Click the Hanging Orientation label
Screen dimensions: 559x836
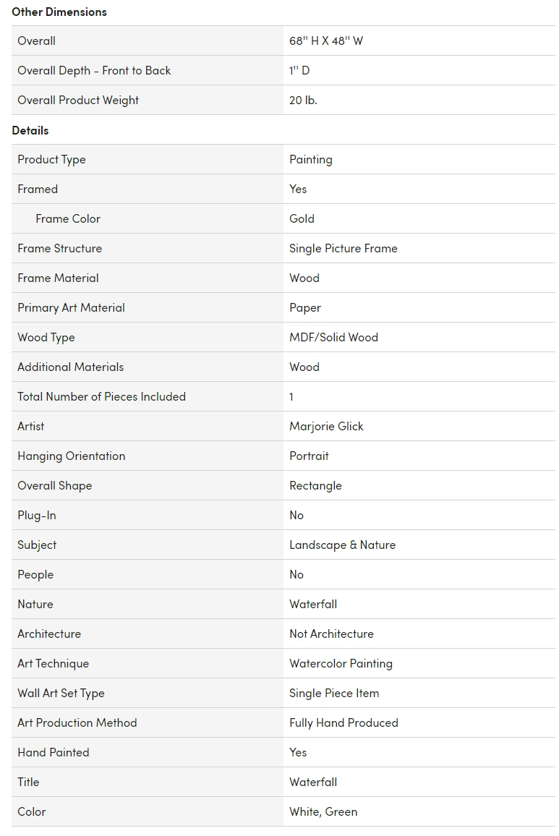coord(72,456)
